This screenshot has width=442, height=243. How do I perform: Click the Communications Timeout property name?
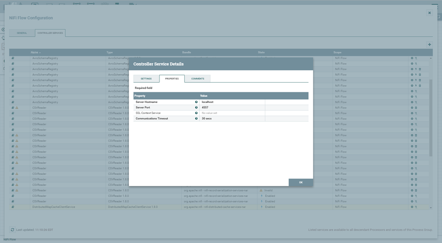pyautogui.click(x=151, y=118)
